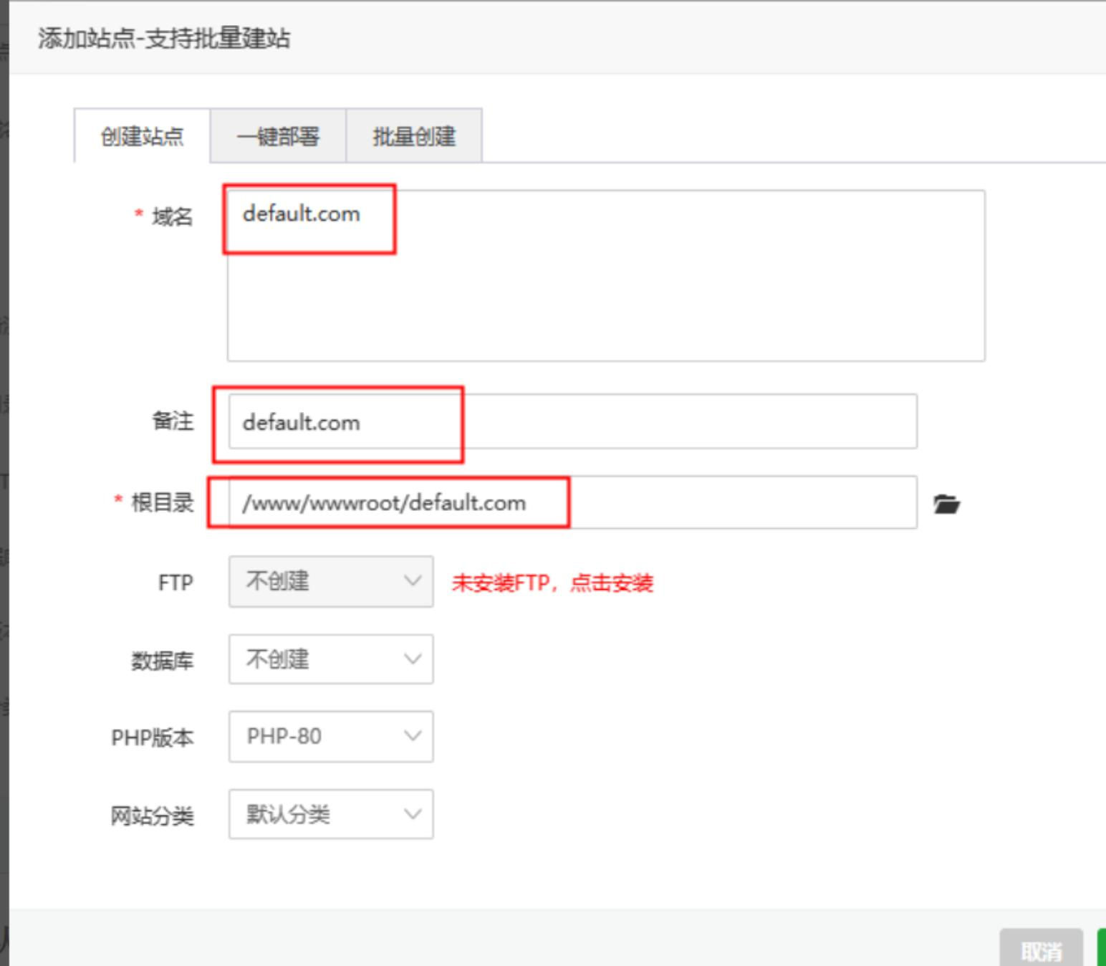Click the 添加站点-支持批量建站 dialog title
This screenshot has width=1106, height=966.
tap(164, 38)
